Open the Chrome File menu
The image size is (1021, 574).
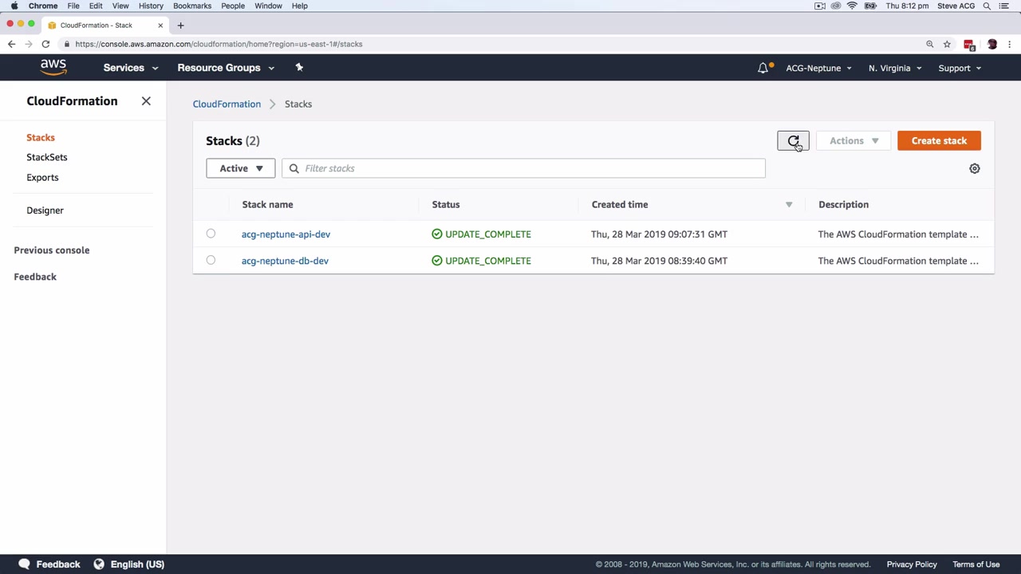[x=73, y=6]
